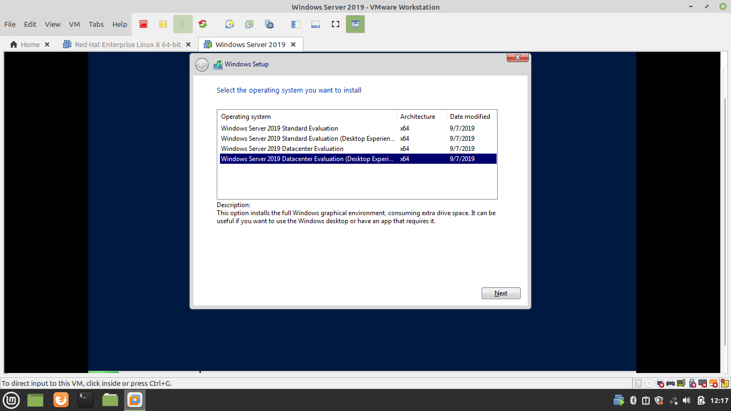Click the green power on play icon
The image size is (731, 411).
point(183,24)
